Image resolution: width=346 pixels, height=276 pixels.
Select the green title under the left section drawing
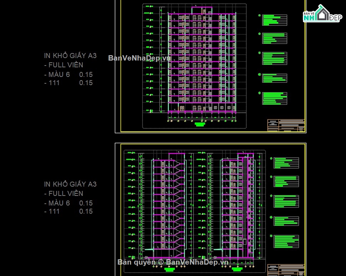click(170, 269)
